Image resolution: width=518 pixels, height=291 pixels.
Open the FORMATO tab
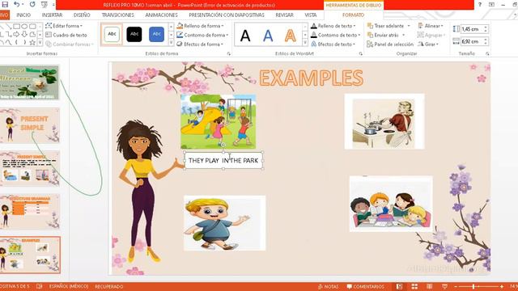click(353, 15)
